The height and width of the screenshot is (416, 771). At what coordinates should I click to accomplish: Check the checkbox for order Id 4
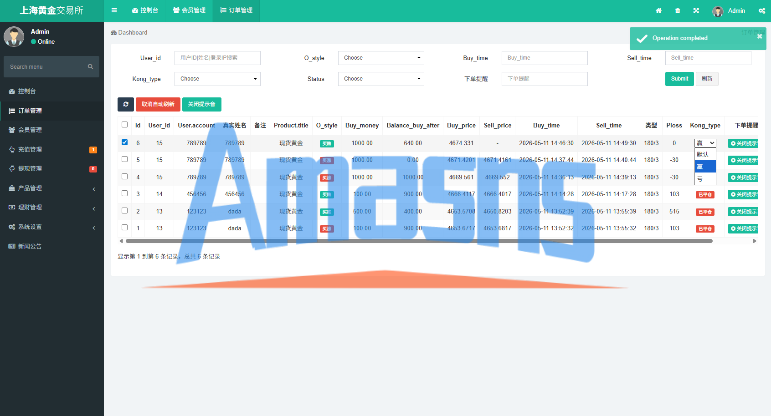coord(124,176)
